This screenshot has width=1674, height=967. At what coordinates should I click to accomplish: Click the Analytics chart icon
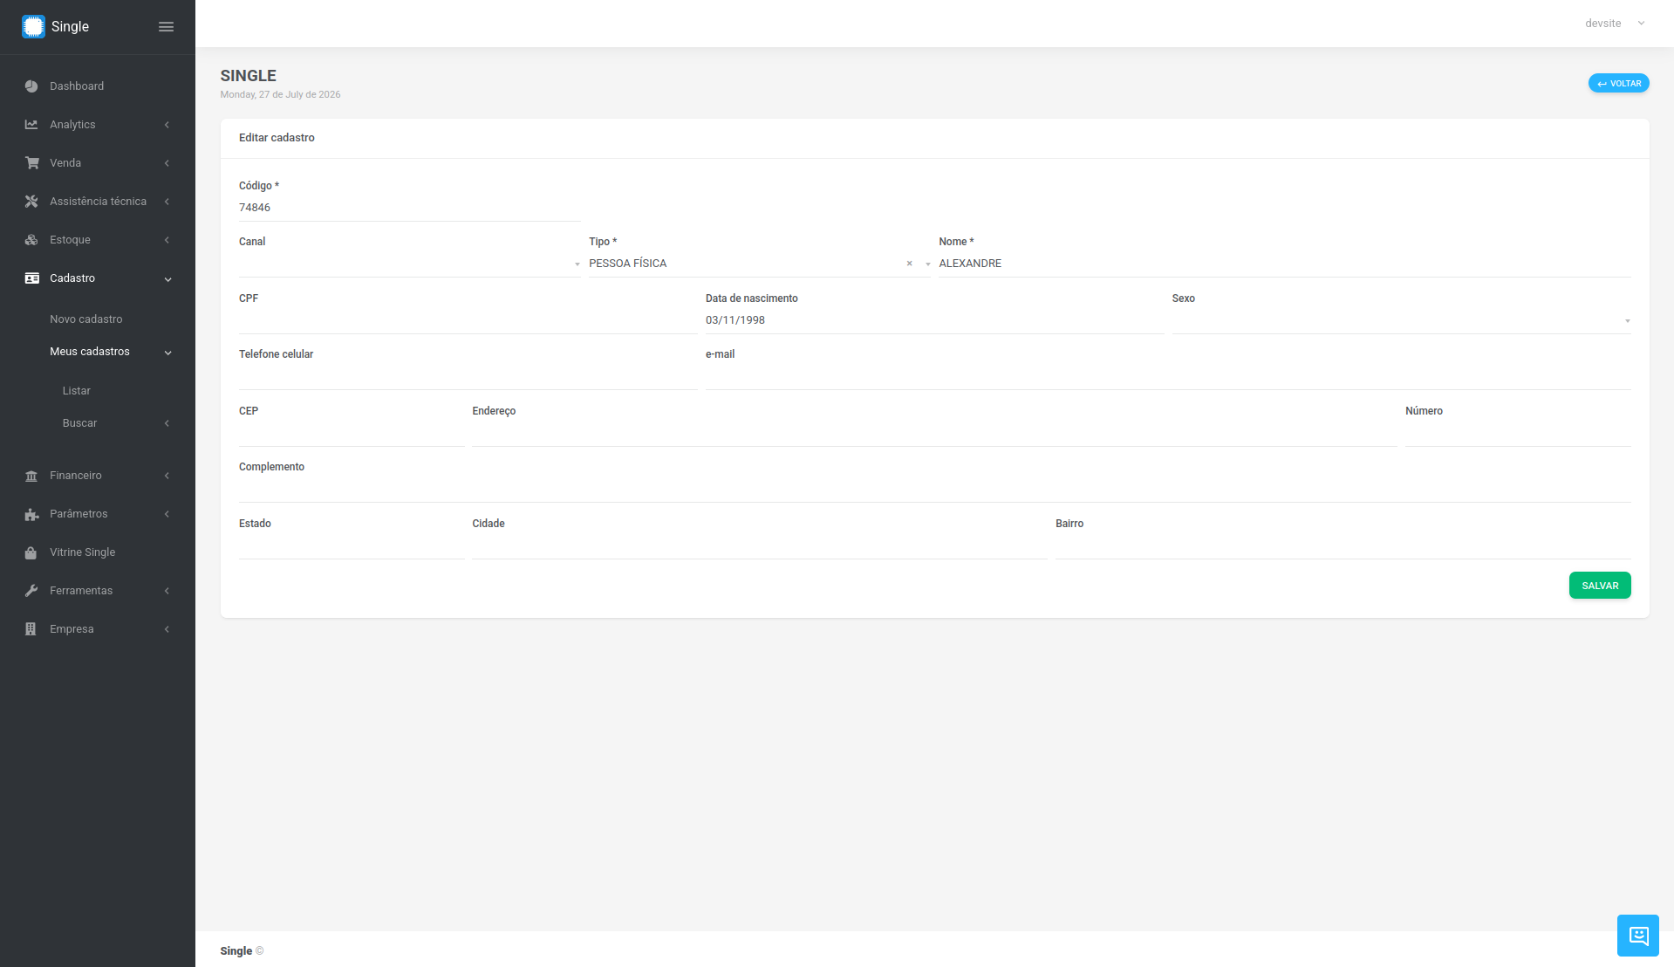click(x=31, y=125)
